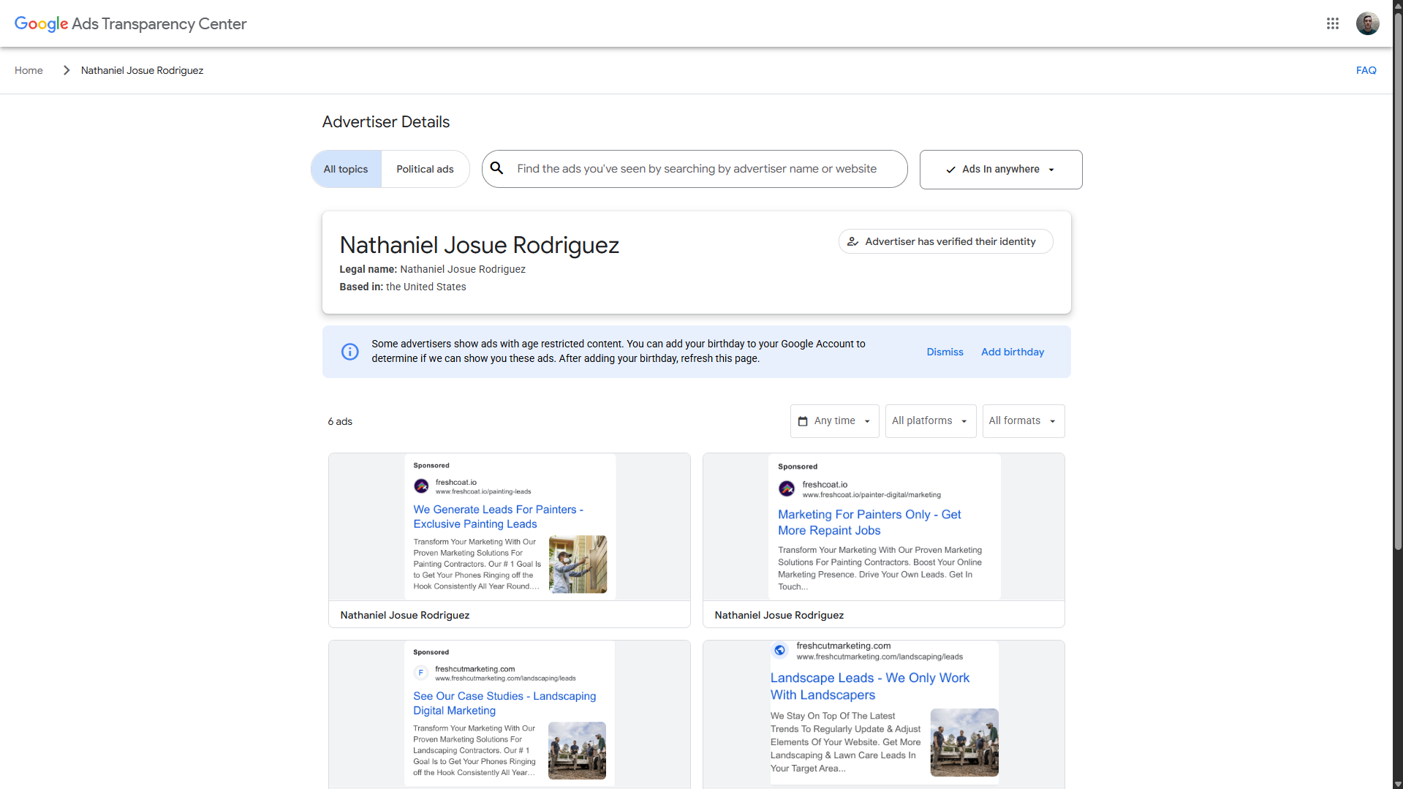Open the Ads in anywhere dropdown
The image size is (1403, 789).
(1000, 170)
